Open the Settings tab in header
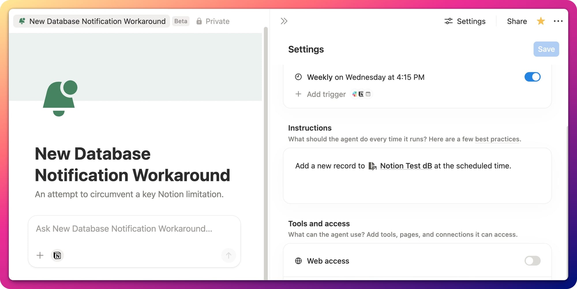The width and height of the screenshot is (577, 289). pos(465,21)
